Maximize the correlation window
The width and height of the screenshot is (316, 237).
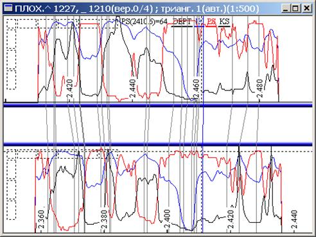tap(296, 8)
